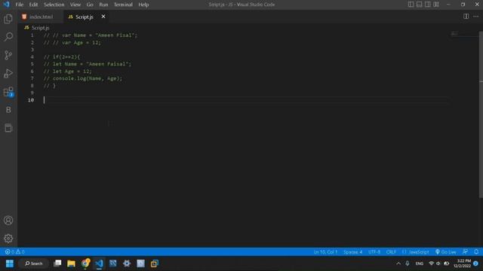Screen dimensions: 483x271
Task: Show hidden system tray icons
Action: coord(398,263)
